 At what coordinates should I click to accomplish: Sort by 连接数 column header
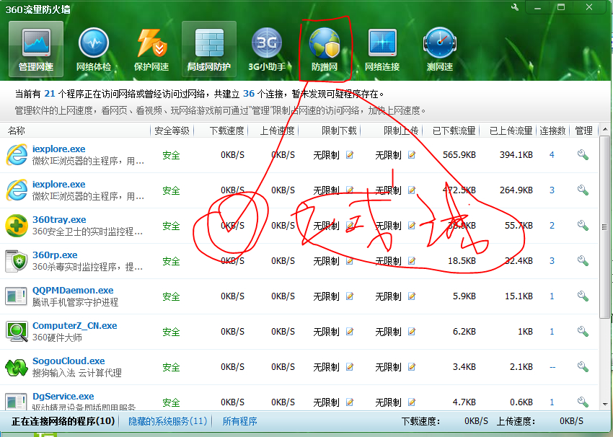(553, 131)
